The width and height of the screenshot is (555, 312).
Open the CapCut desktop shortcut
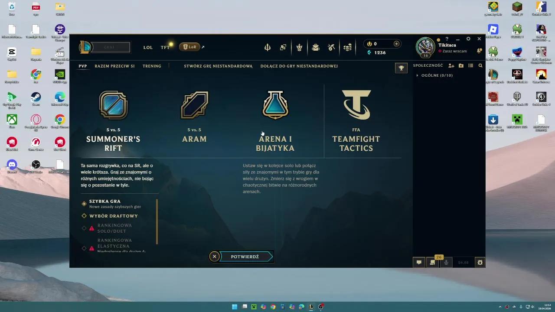[x=12, y=53]
